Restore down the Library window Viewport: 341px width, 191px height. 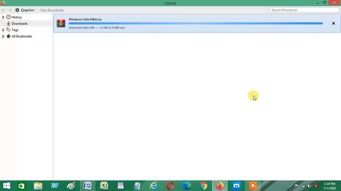[324, 3]
